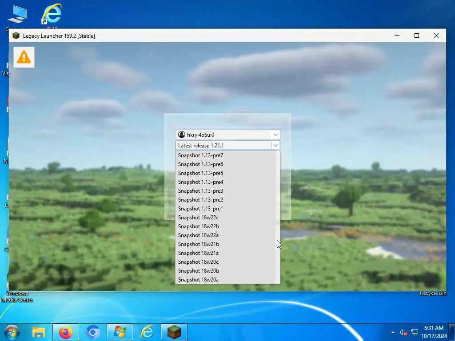Screen dimensions: 455x341
Task: Open the account dropdown hkryi4o6ui0
Action: pos(227,135)
